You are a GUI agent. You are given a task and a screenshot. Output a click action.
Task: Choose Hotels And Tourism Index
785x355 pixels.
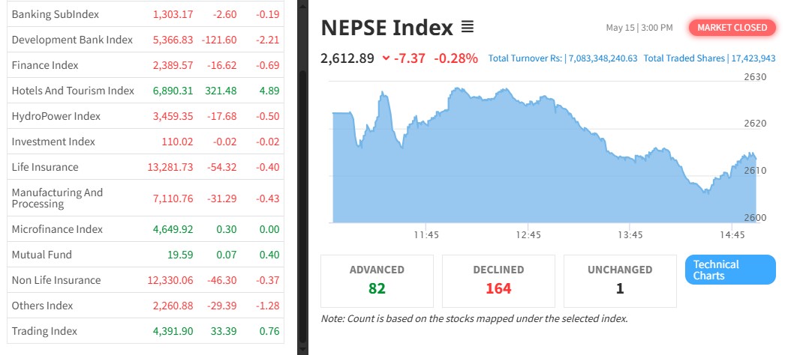tap(73, 91)
